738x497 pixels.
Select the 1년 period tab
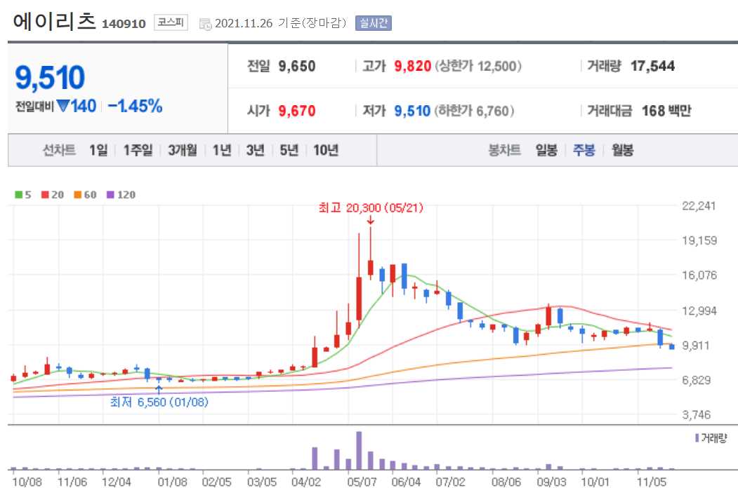pos(221,150)
